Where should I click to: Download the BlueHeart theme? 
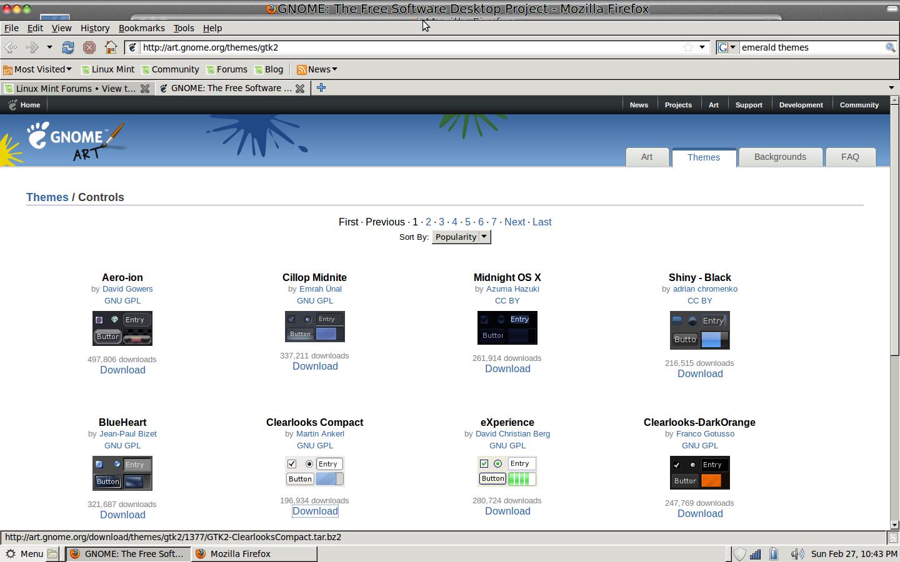[122, 515]
